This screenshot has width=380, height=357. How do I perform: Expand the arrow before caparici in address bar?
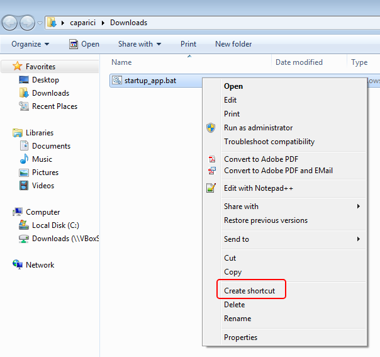tap(63, 23)
